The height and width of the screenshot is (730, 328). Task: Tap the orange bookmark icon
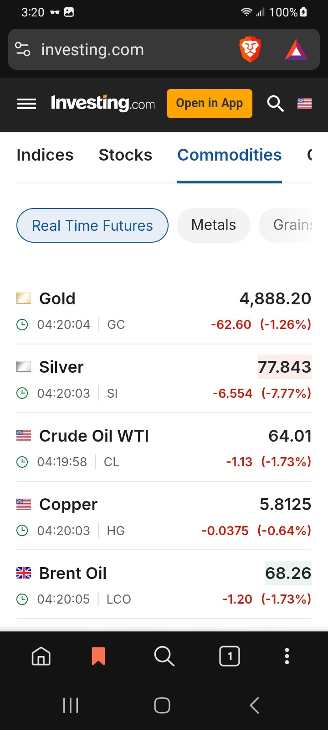pos(98,657)
